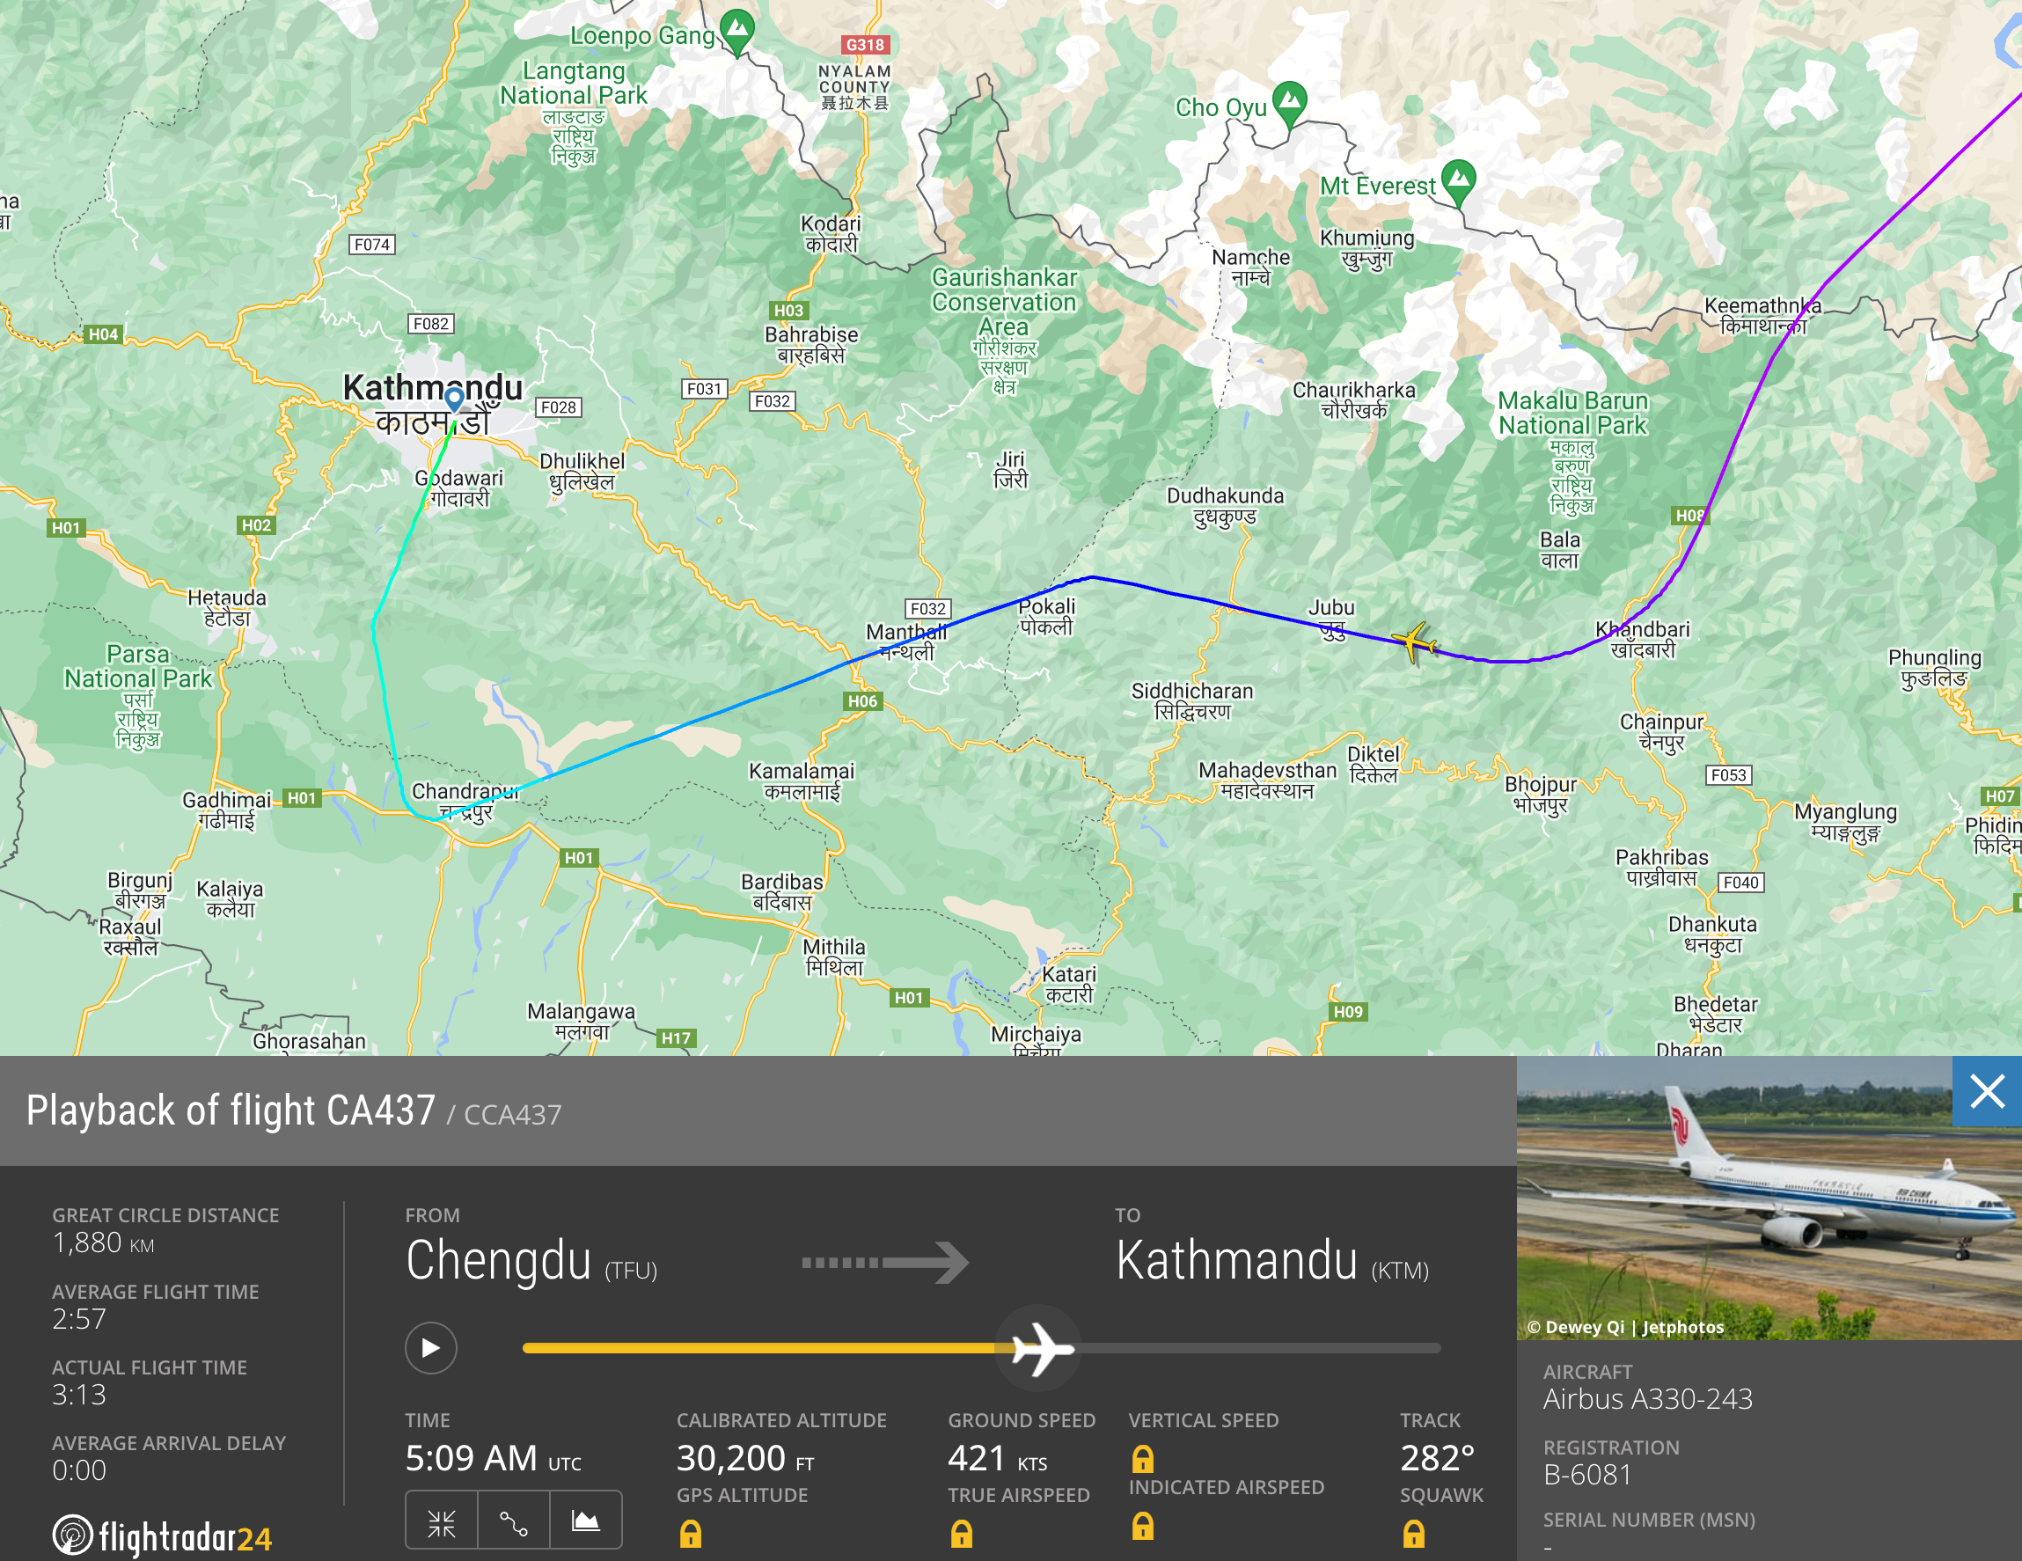Viewport: 2022px width, 1561px height.
Task: Click the squawk lock icon
Action: 1414,1534
